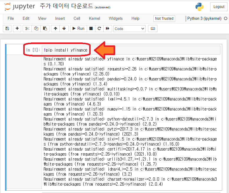Viewport: 229px width, 193px height.
Task: Restart kernel and run all with fast-forward icon
Action: click(108, 29)
